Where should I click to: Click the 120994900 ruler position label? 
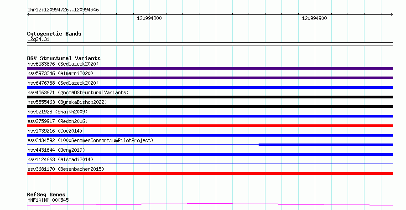point(314,18)
